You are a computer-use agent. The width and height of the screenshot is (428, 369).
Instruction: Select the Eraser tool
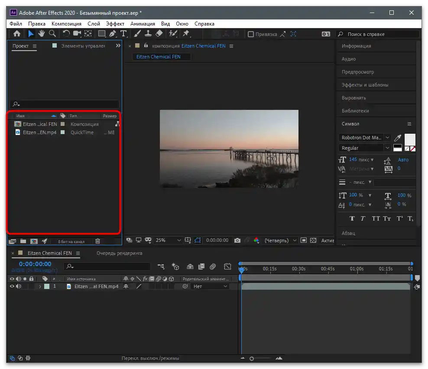pos(159,34)
